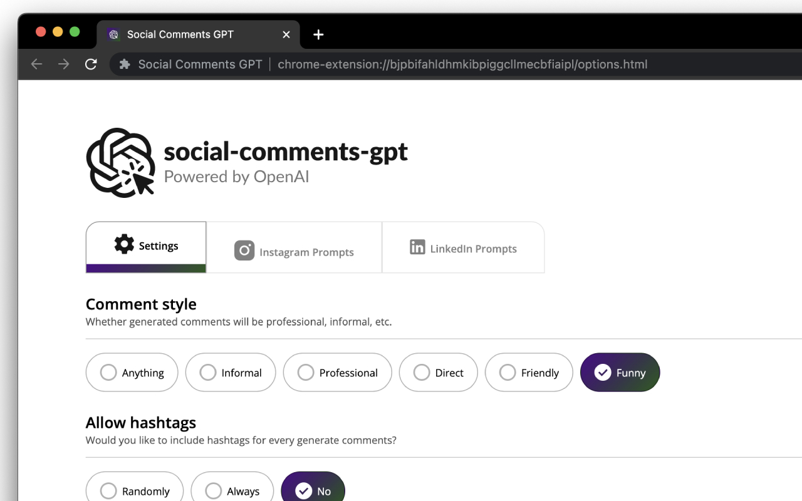Select Friendly comment style

point(529,373)
